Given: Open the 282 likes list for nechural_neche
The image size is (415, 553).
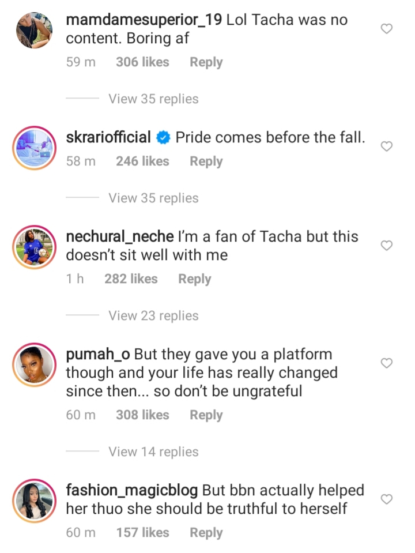Looking at the screenshot, I should (x=131, y=279).
